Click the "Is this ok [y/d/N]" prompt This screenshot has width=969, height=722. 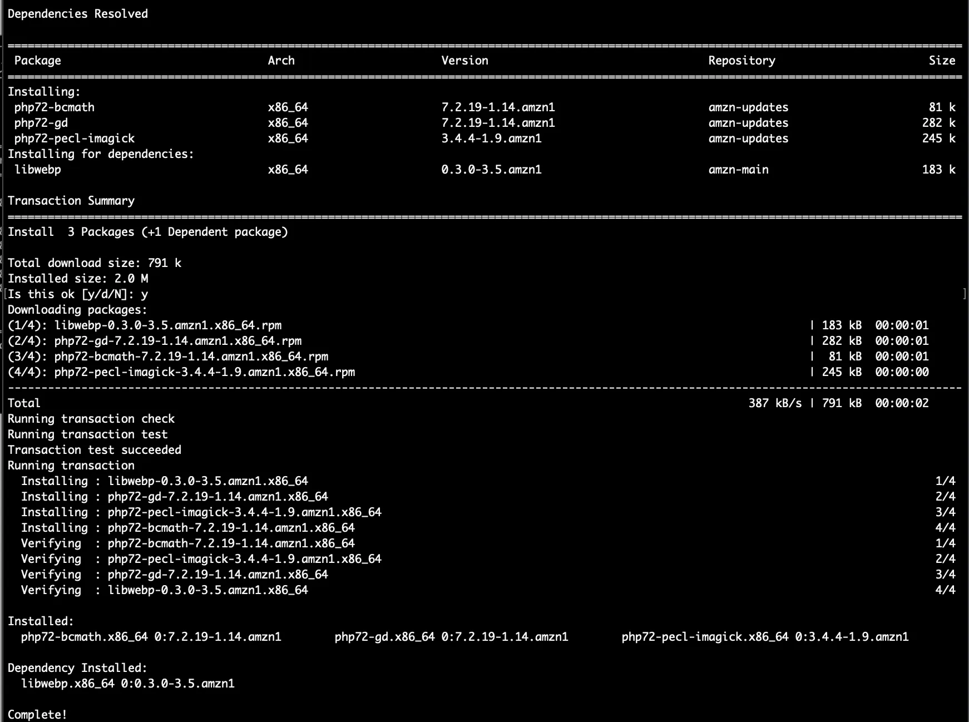tap(78, 294)
